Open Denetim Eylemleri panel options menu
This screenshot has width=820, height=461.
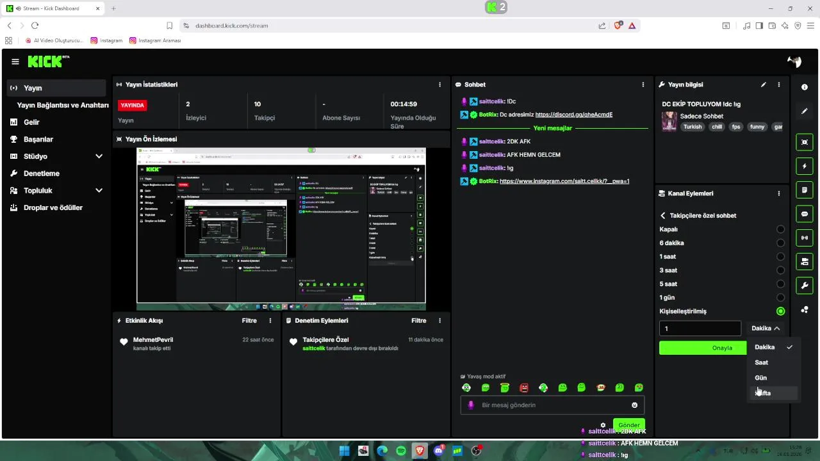point(439,321)
